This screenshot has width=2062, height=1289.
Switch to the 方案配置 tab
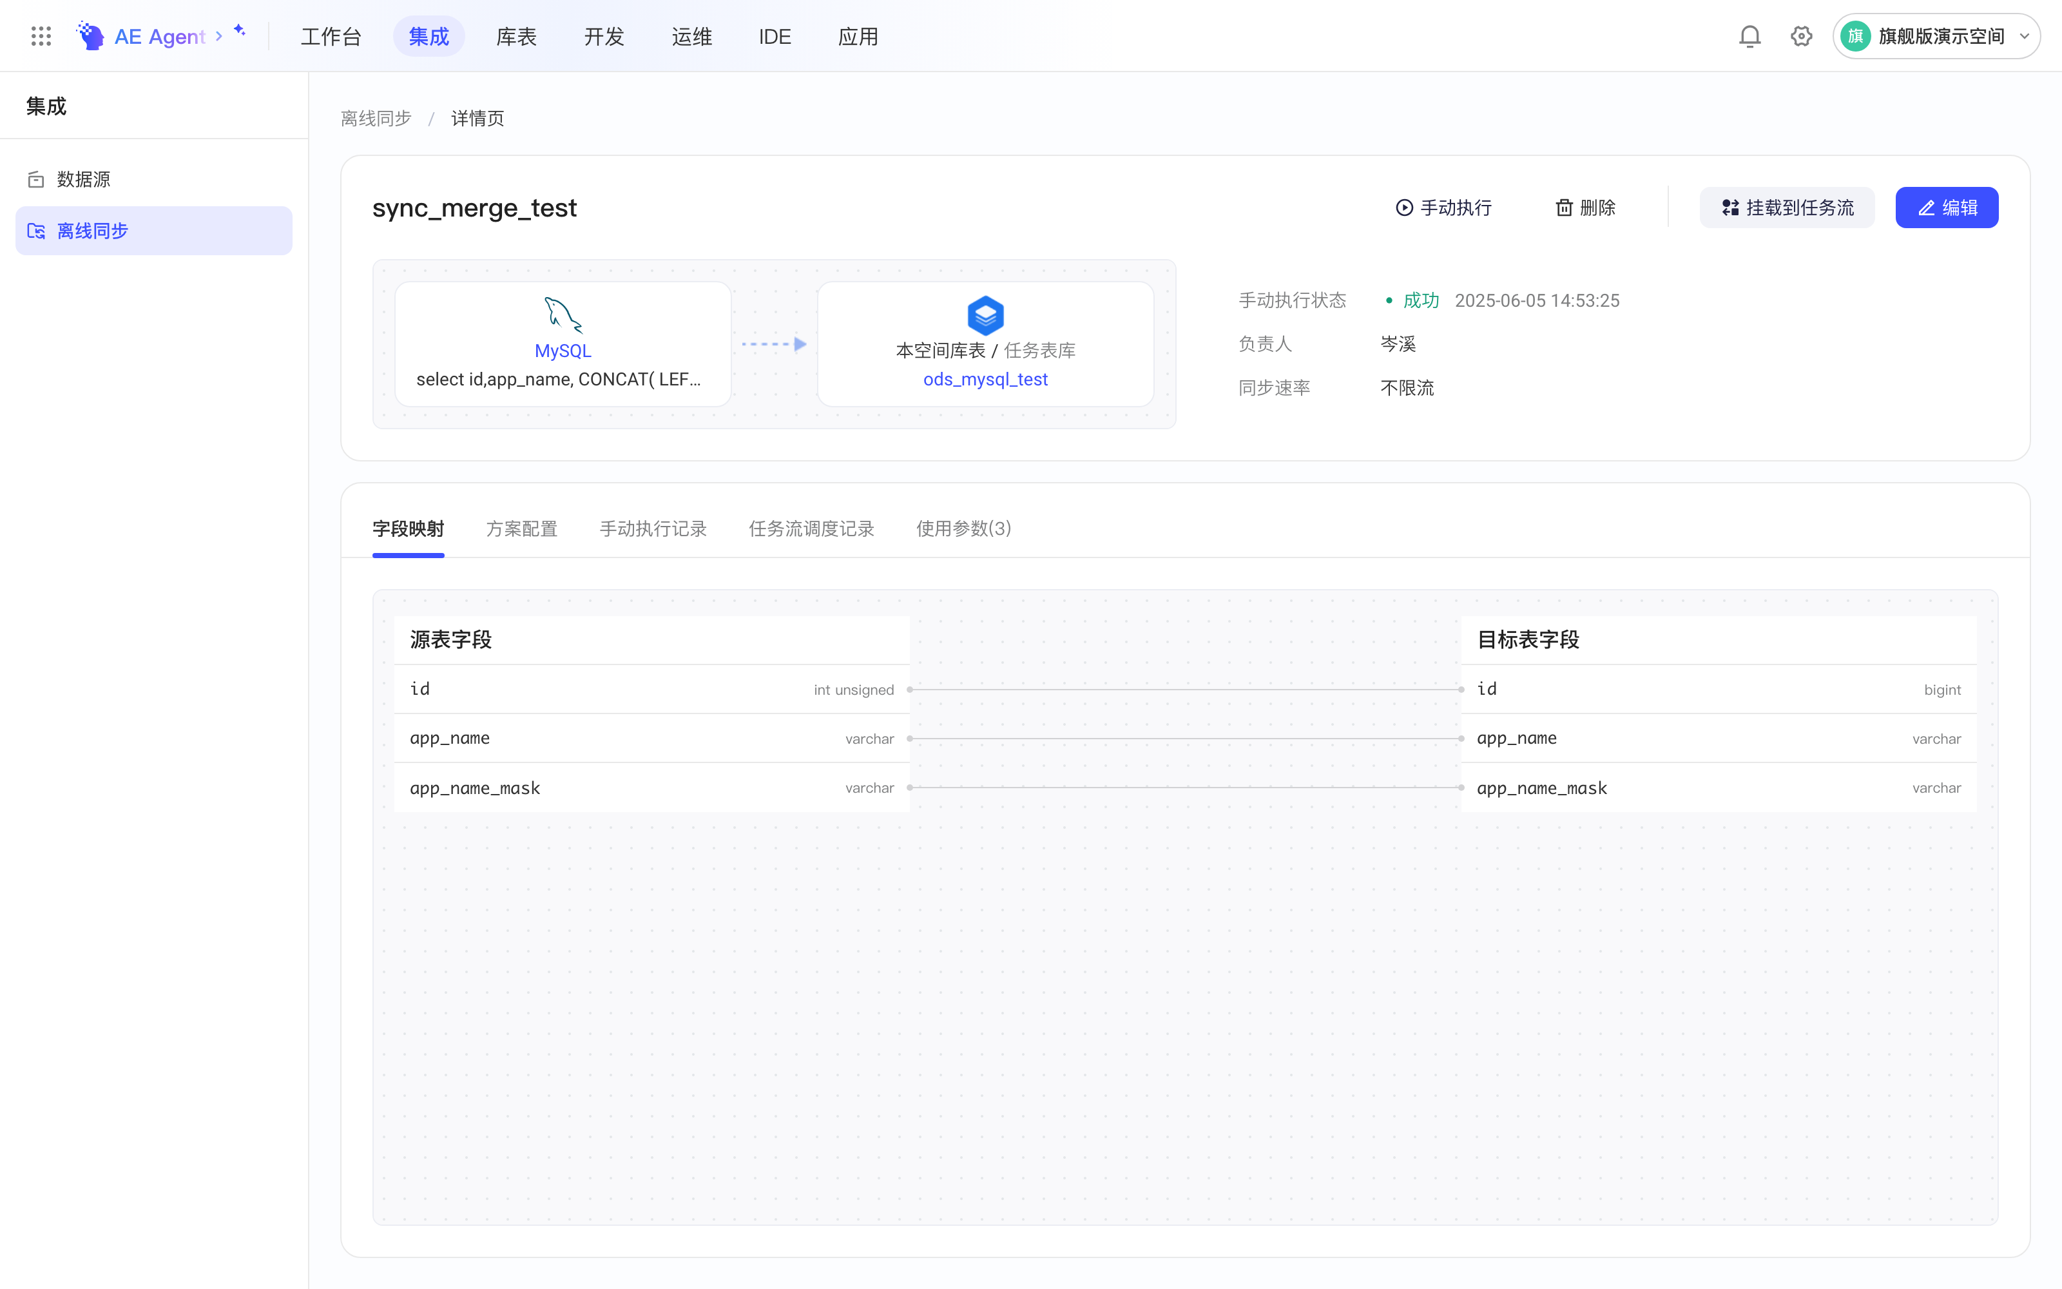point(521,528)
